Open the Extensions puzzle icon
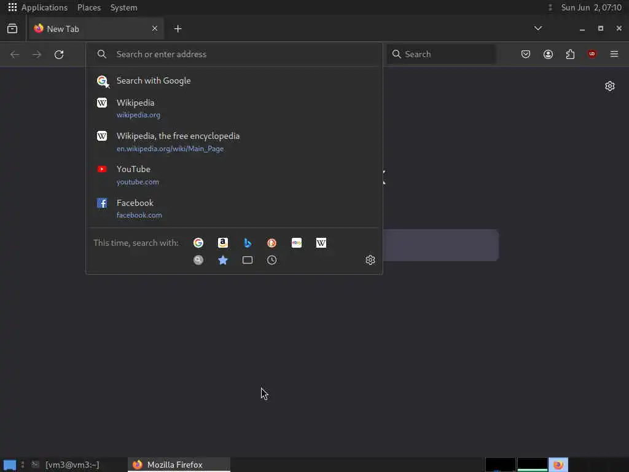The image size is (629, 472). pyautogui.click(x=570, y=54)
